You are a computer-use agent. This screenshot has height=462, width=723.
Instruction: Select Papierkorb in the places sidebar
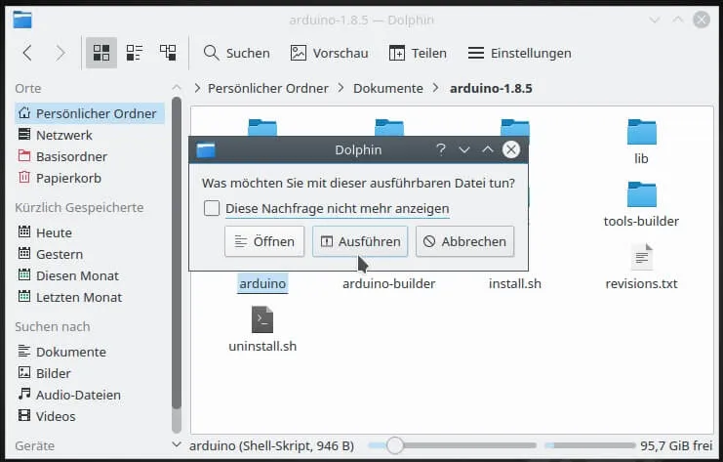click(x=68, y=178)
